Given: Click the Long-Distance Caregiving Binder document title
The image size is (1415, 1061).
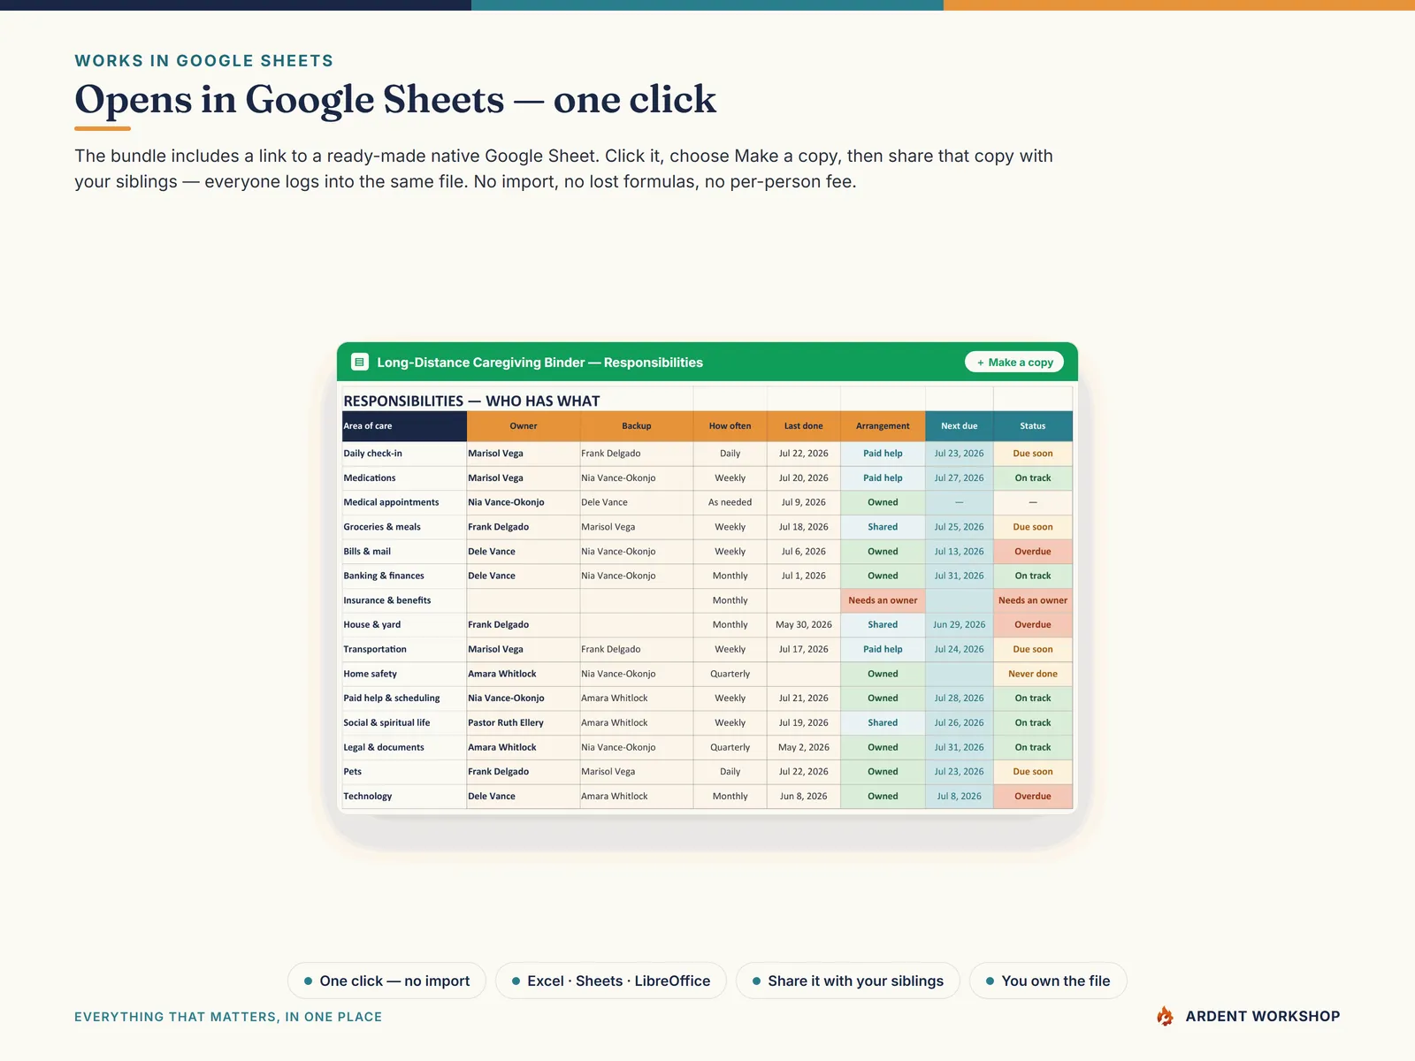Looking at the screenshot, I should [x=539, y=363].
